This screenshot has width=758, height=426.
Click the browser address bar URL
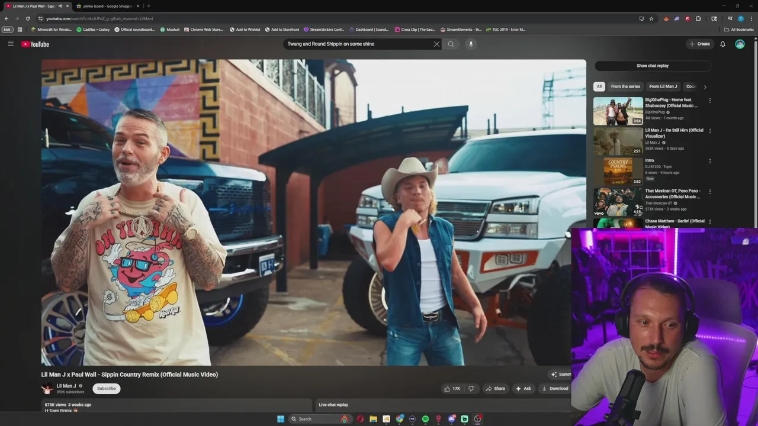(x=99, y=18)
